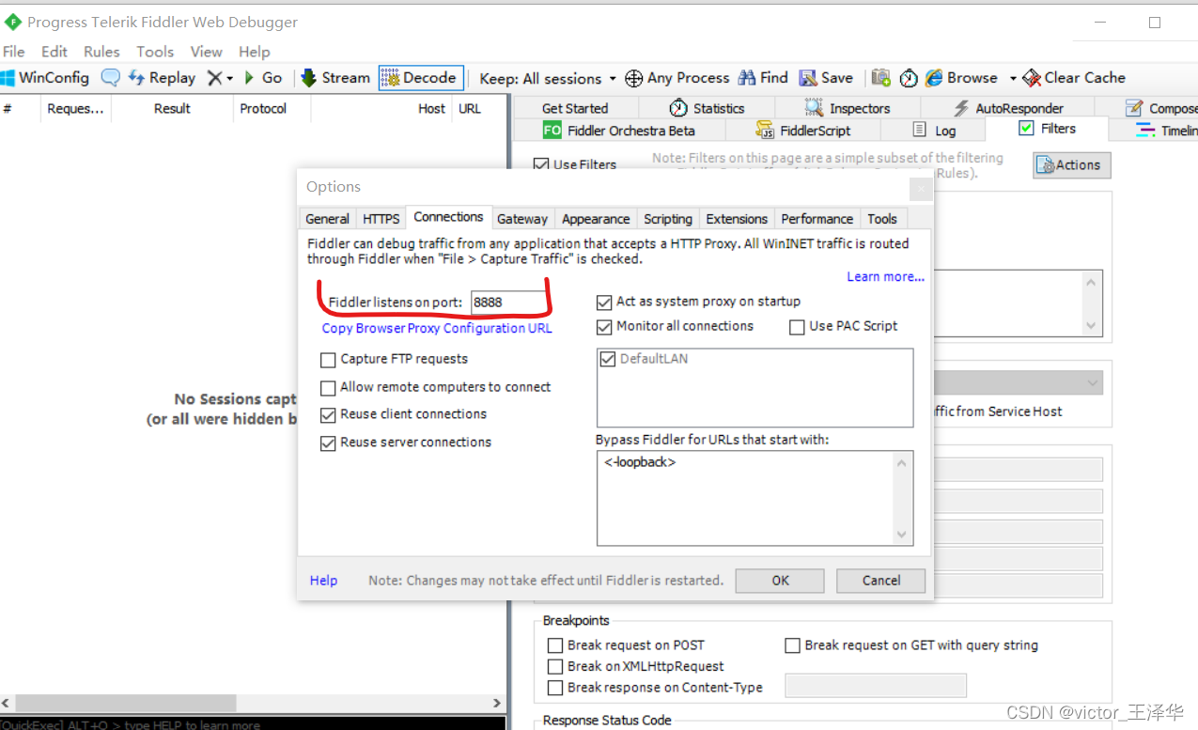The image size is (1198, 730).
Task: Uncheck Reuse client connections
Action: tap(328, 415)
